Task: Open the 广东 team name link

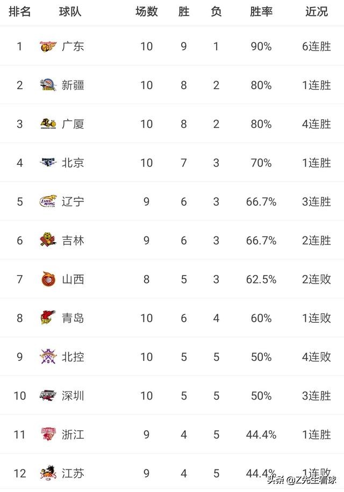Action: pos(73,46)
